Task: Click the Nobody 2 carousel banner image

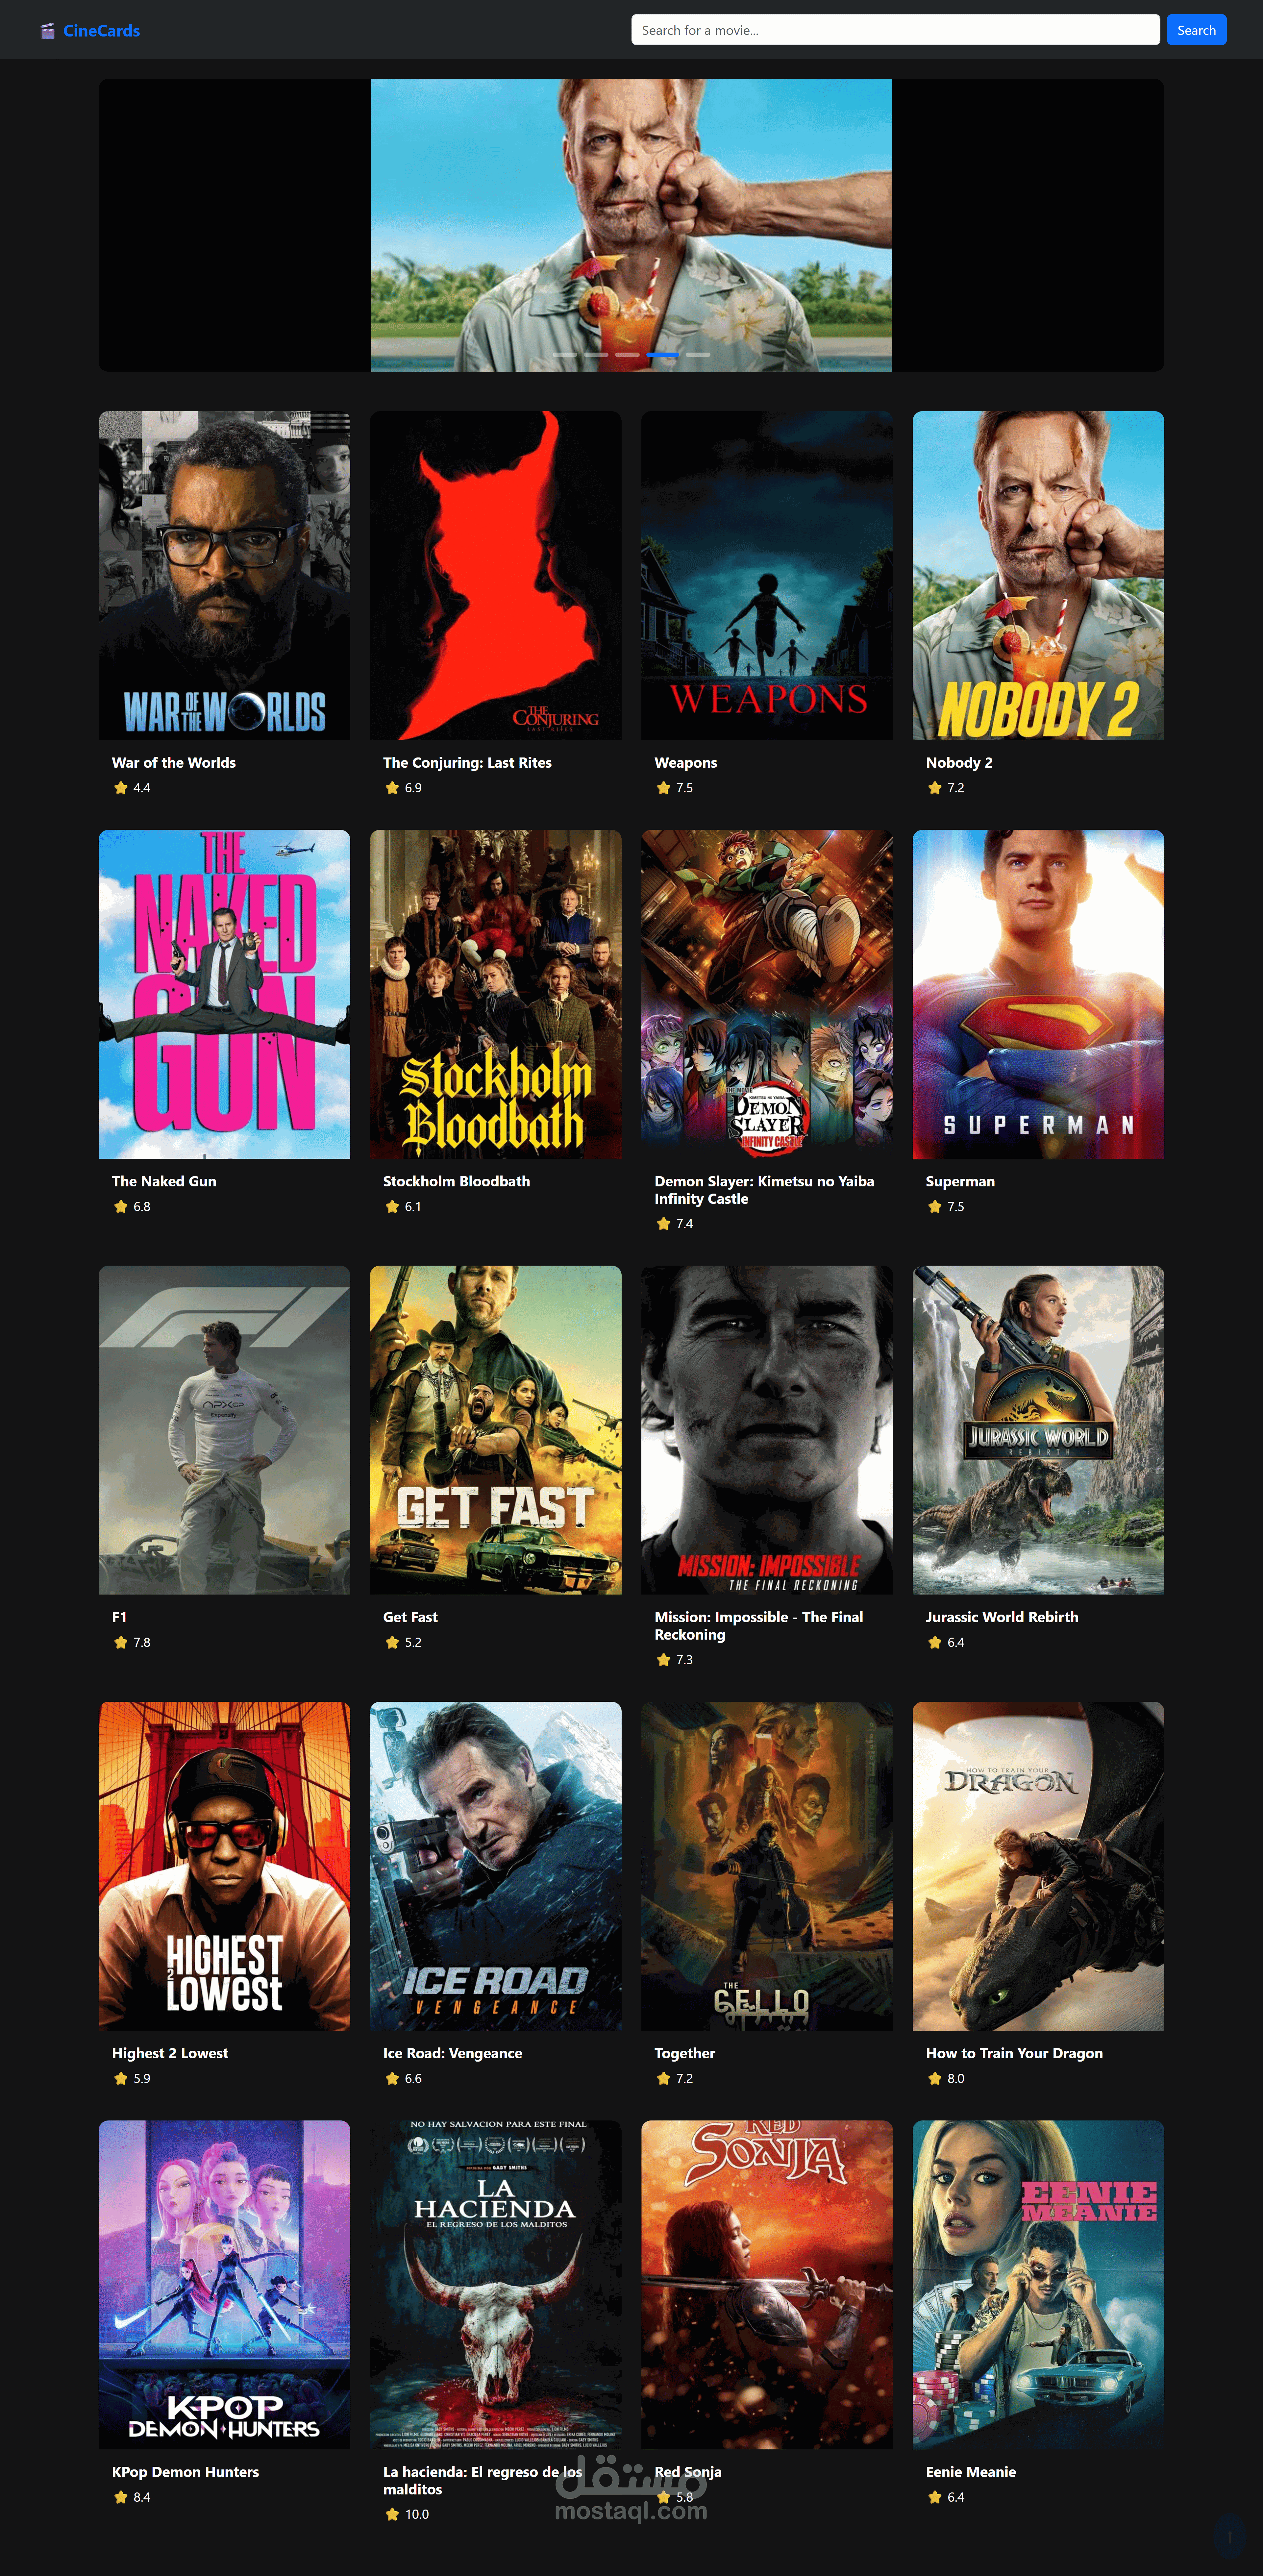Action: pos(631,225)
